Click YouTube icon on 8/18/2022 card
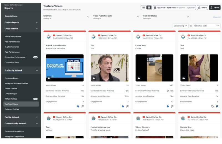The image size is (222, 144). [x=54, y=35]
